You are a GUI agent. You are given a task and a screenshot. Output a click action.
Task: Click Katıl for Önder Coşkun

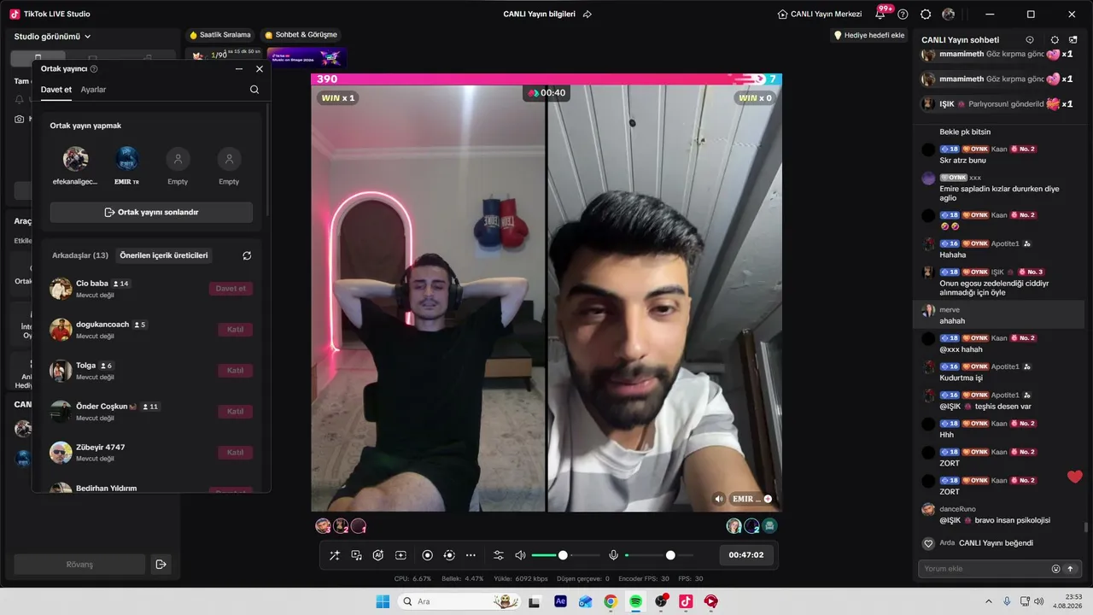235,412
